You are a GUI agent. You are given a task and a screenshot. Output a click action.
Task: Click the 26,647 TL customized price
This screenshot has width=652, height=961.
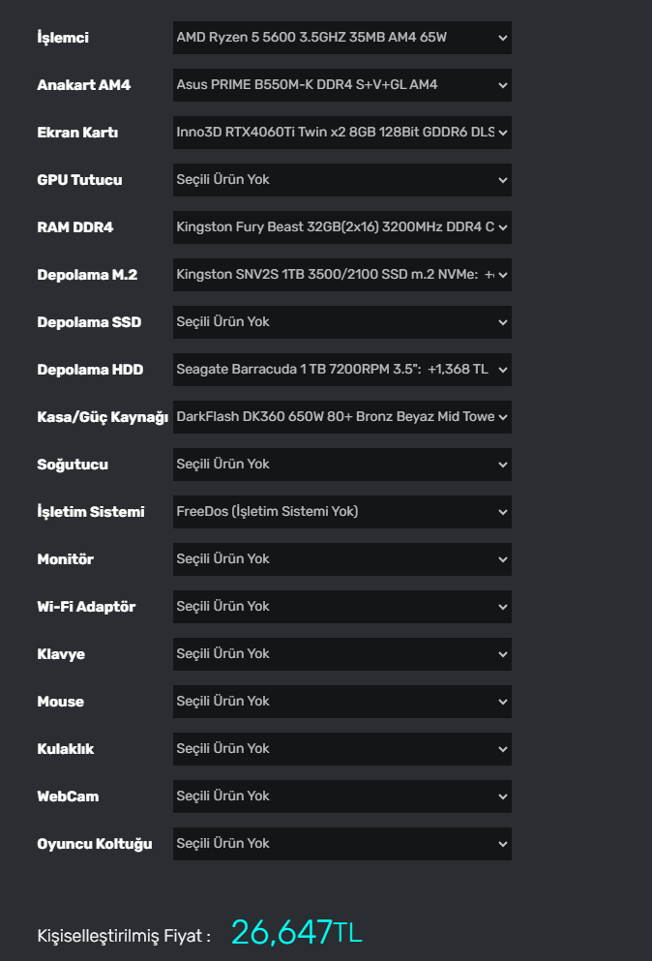coord(296,932)
